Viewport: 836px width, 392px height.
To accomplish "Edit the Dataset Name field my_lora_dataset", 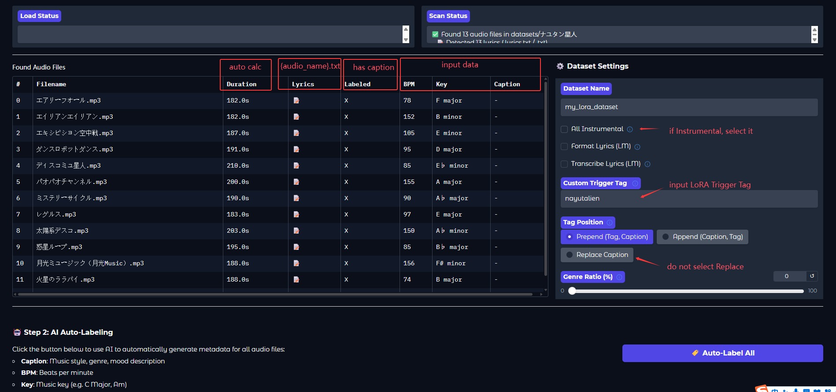I will [689, 107].
